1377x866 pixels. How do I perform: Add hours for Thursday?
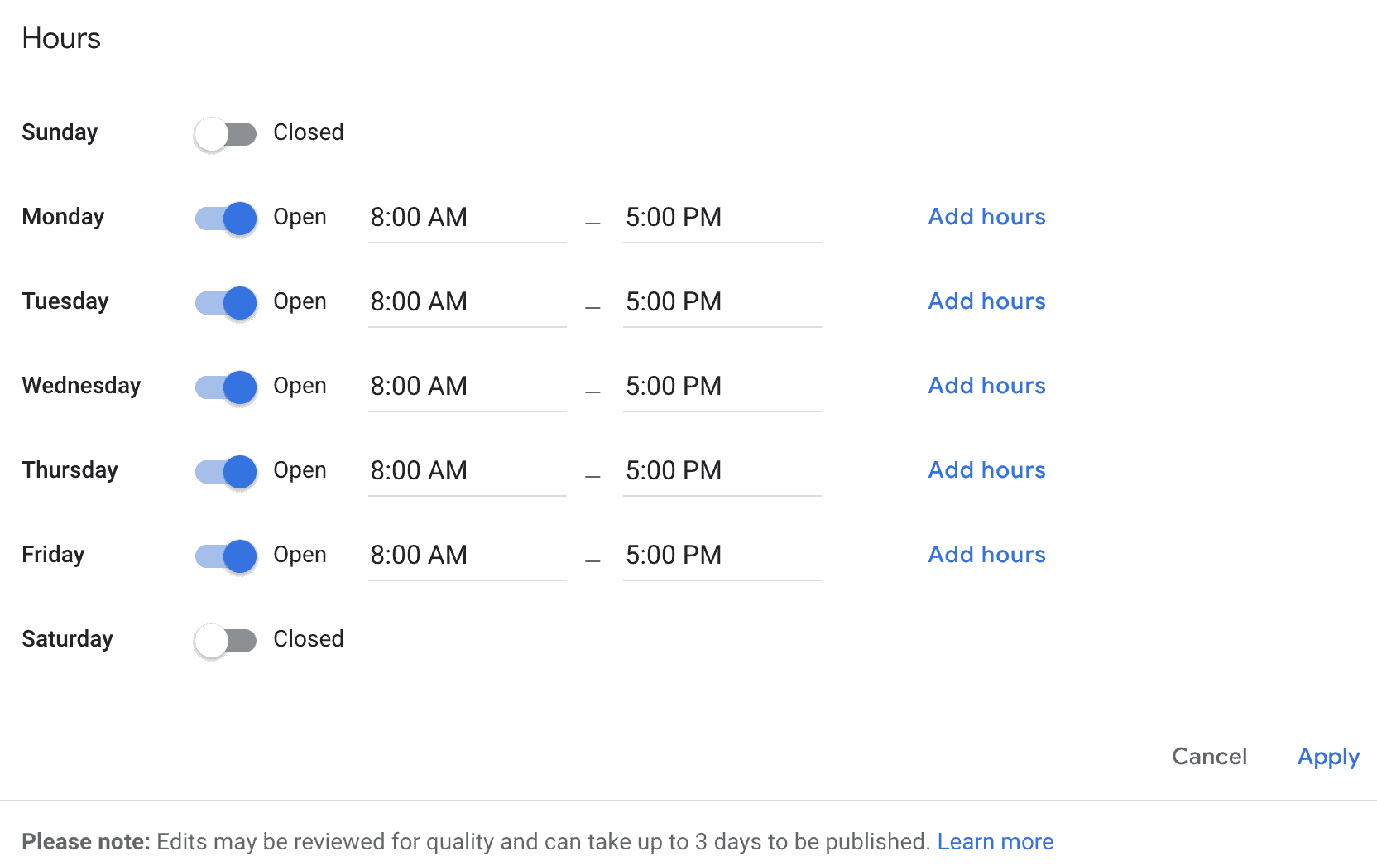[986, 469]
